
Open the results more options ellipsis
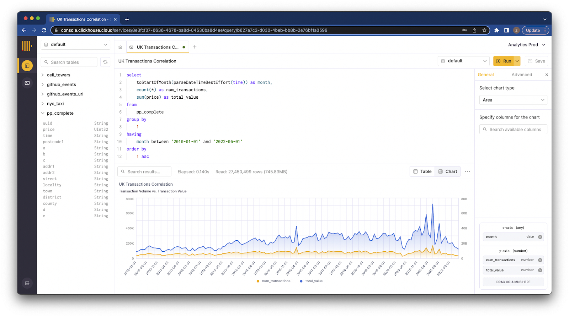tap(467, 172)
